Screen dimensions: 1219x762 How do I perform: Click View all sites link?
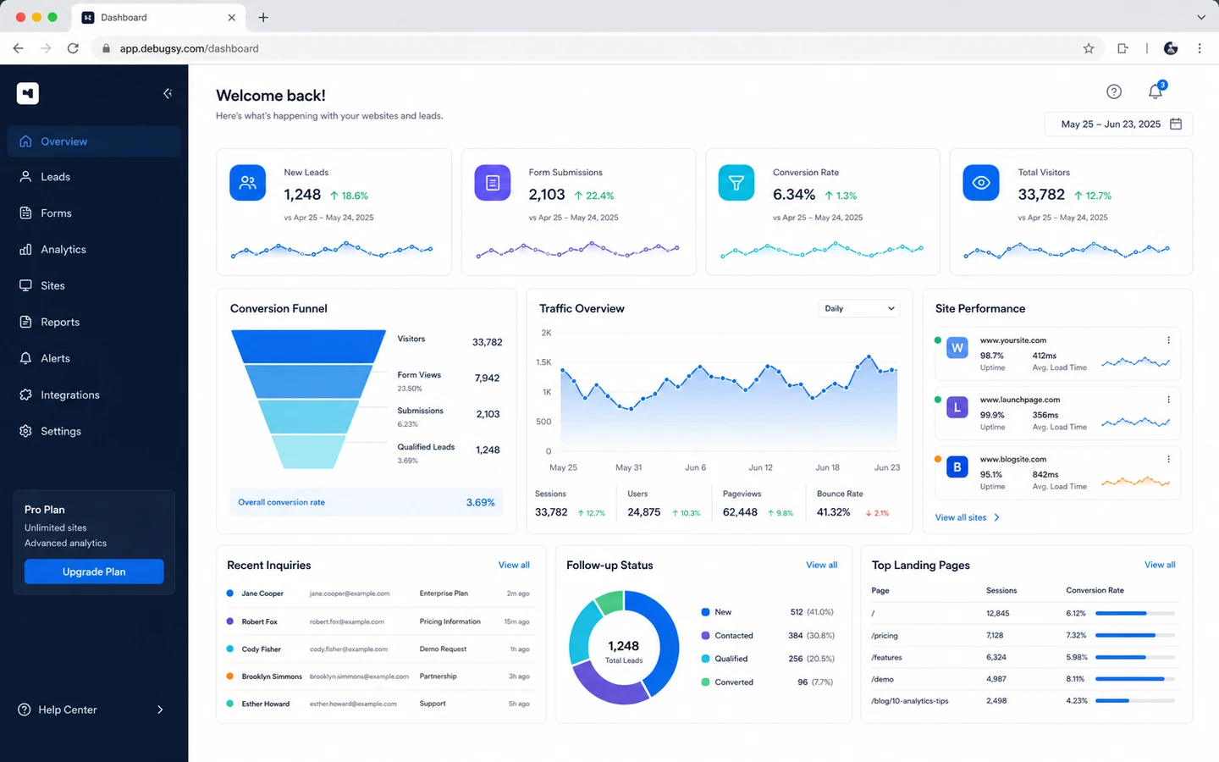tap(968, 517)
